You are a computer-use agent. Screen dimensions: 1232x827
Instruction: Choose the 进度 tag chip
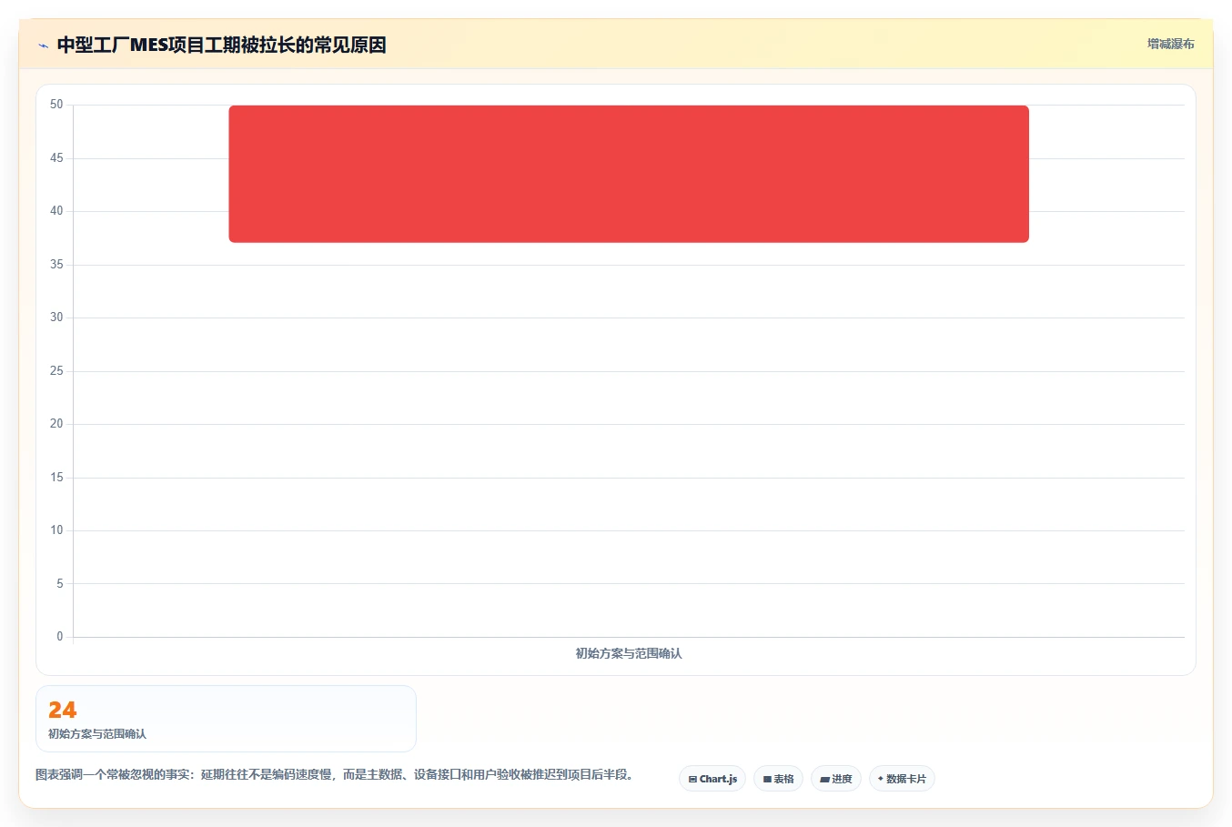(x=836, y=779)
